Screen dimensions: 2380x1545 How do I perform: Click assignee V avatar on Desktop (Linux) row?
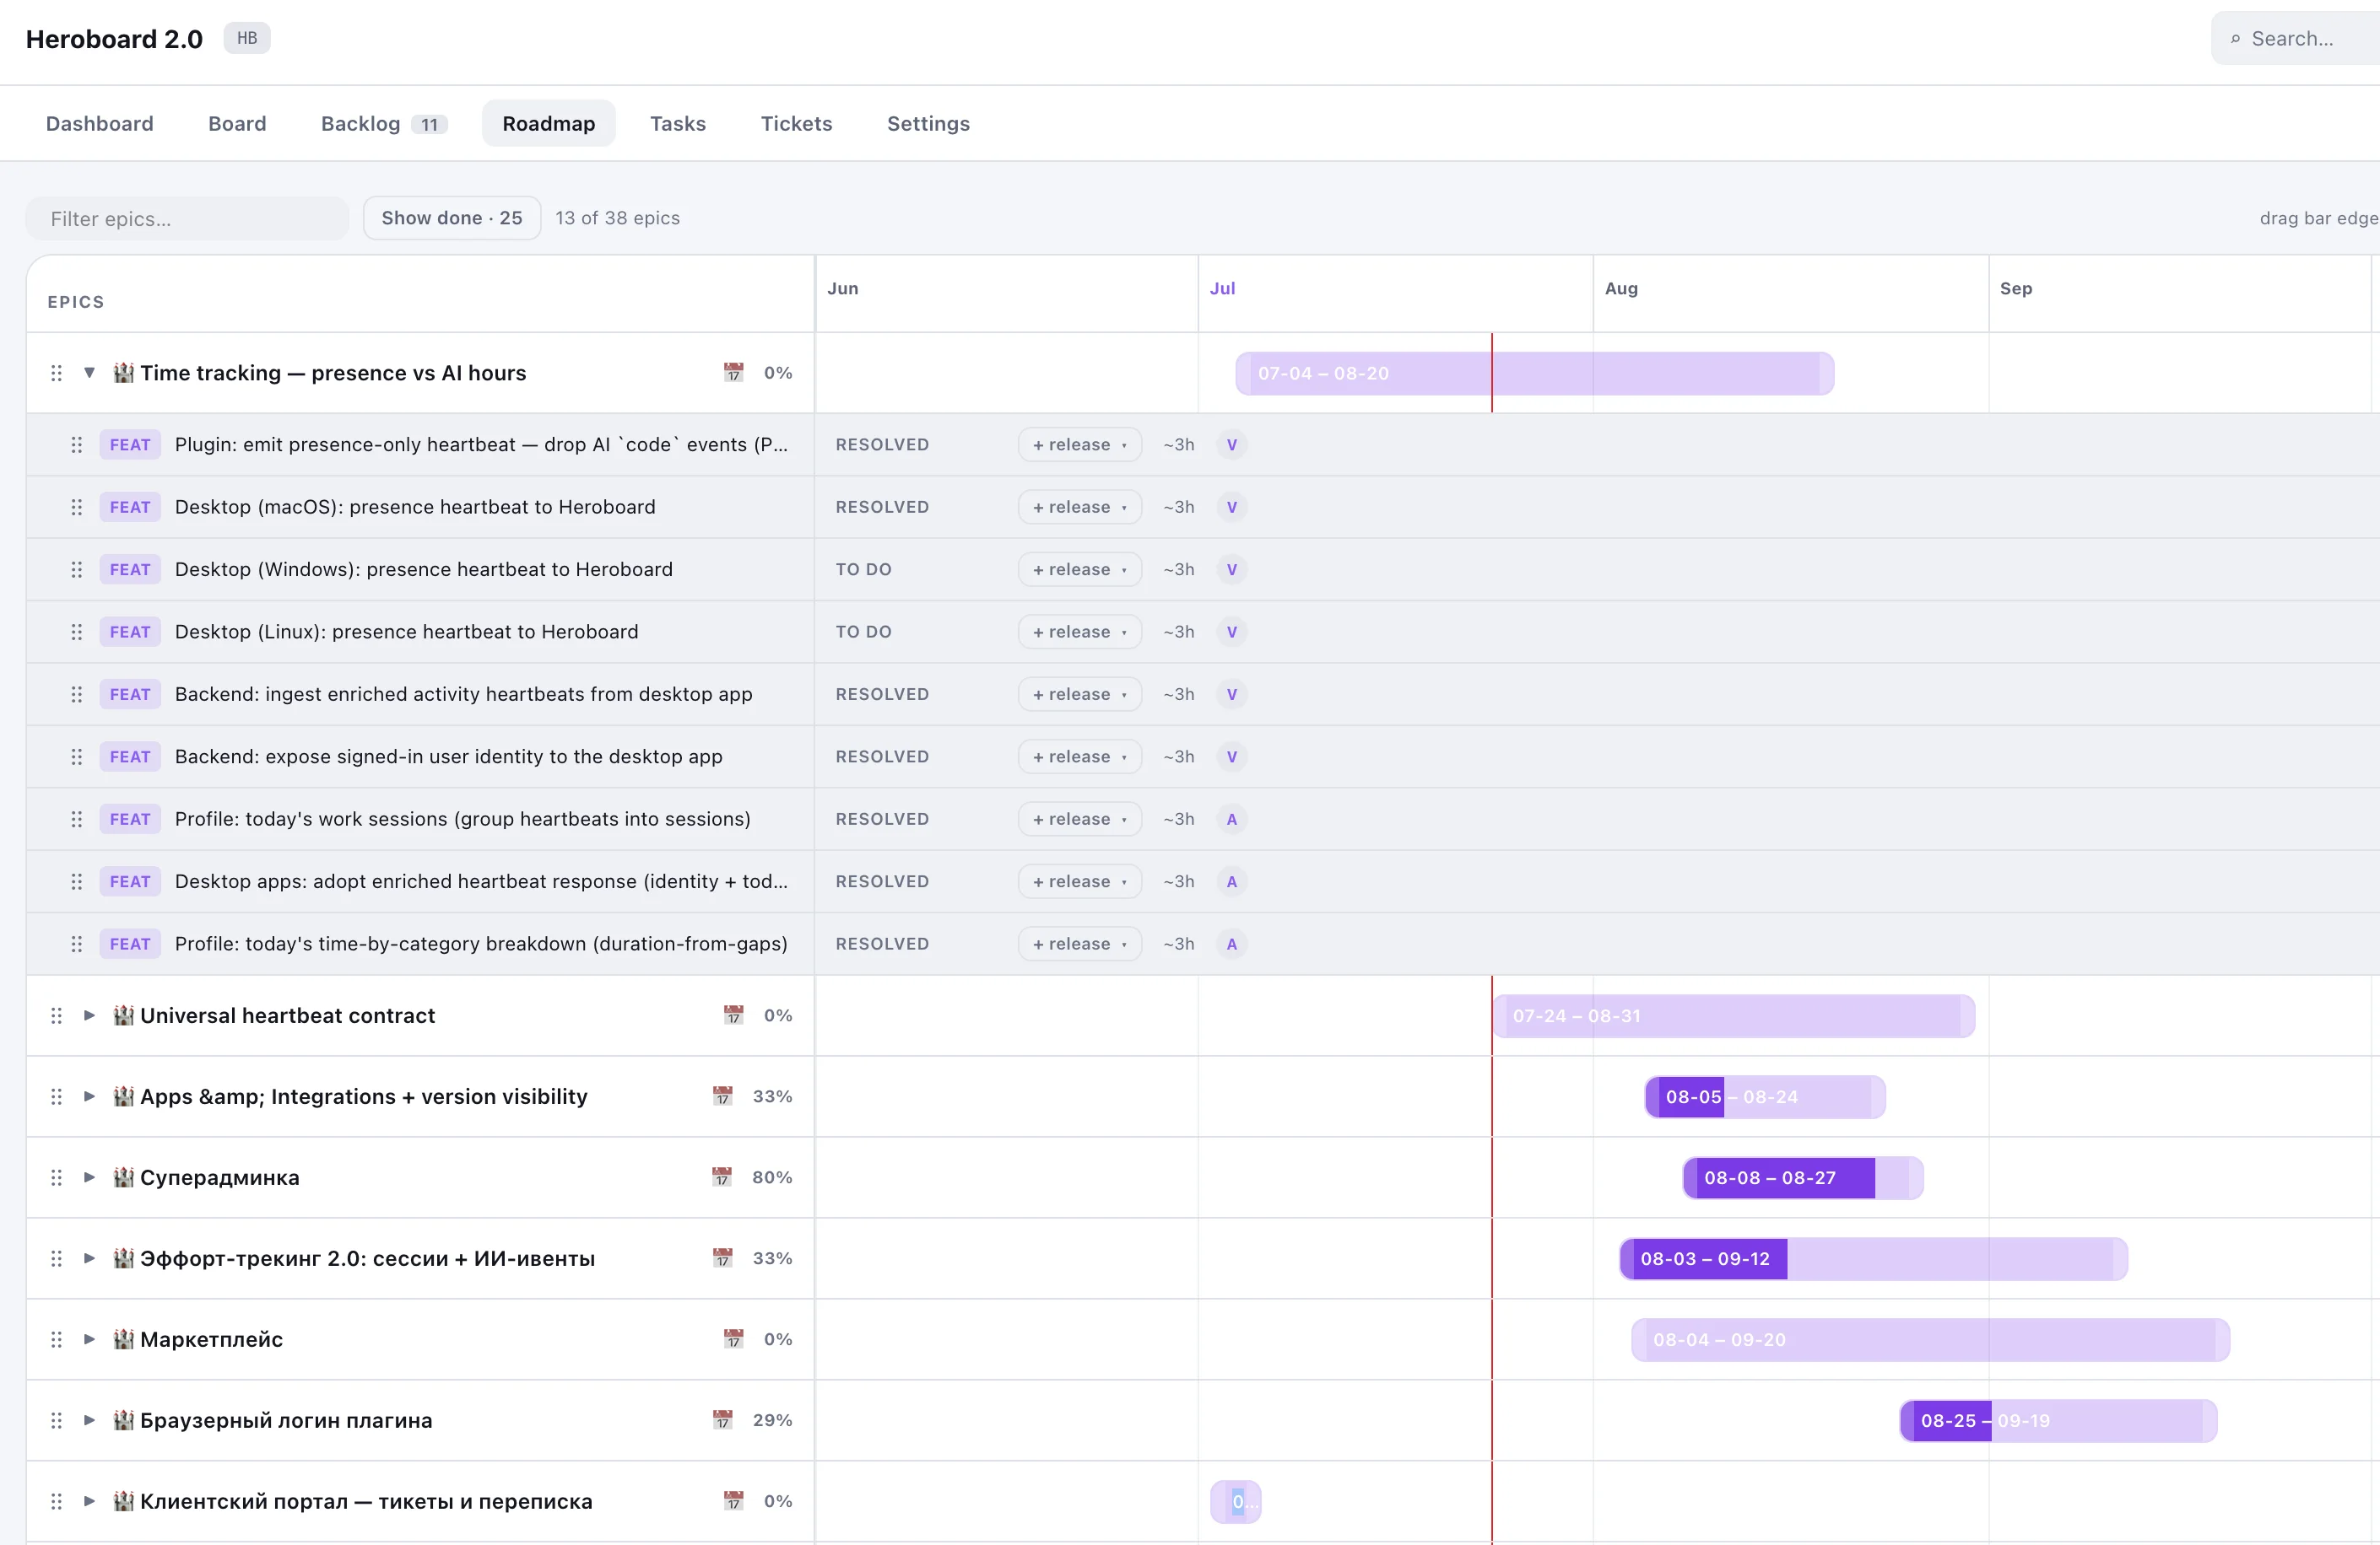tap(1232, 632)
